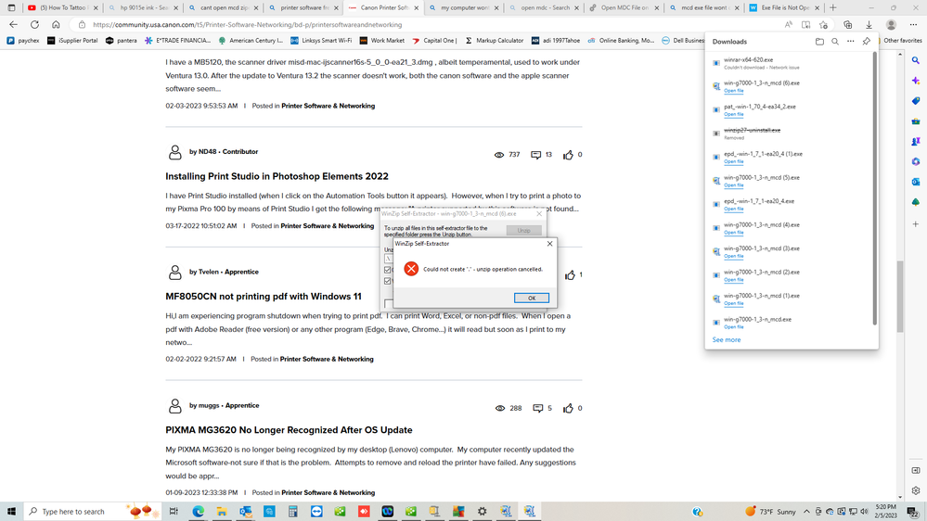
Task: Open notification center icon
Action: (x=913, y=512)
